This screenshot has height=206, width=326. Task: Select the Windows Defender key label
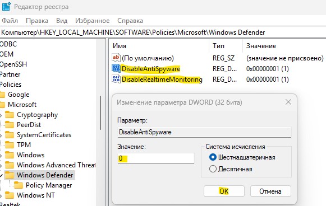[45, 175]
